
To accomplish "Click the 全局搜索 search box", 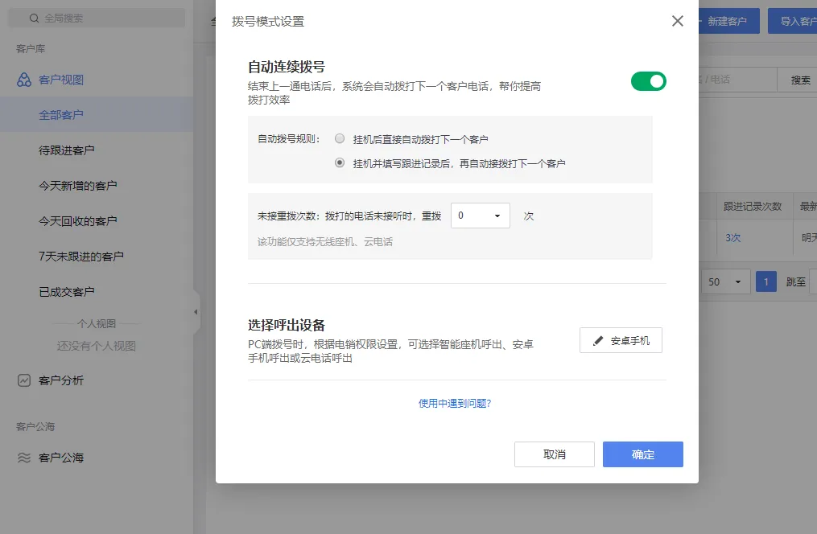I will [97, 18].
